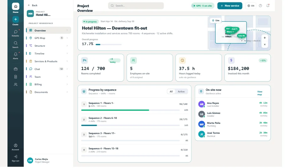The height and width of the screenshot is (168, 288).
Task: Open the chat bubble icon in left rail
Action: [16, 32]
